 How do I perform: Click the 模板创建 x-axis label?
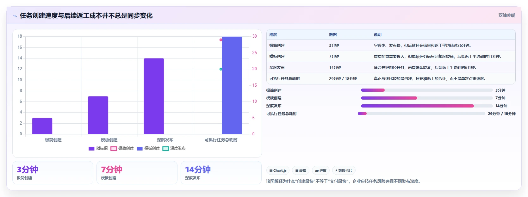tap(109, 140)
